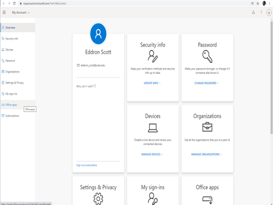The width and height of the screenshot is (273, 205).
Task: Open the Chrome profile picture
Action: click(x=264, y=3)
